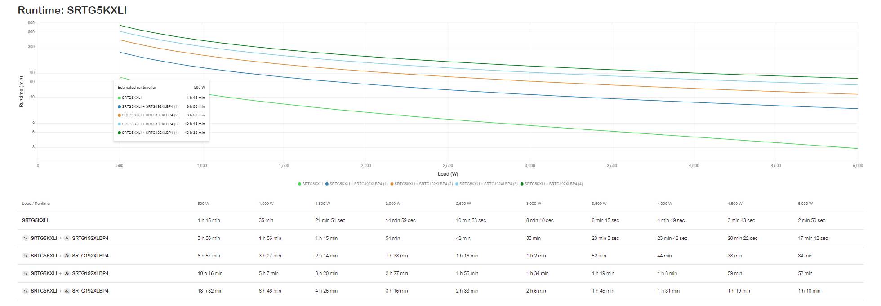Select the 3,500 W column header
The width and height of the screenshot is (881, 306).
(599, 204)
